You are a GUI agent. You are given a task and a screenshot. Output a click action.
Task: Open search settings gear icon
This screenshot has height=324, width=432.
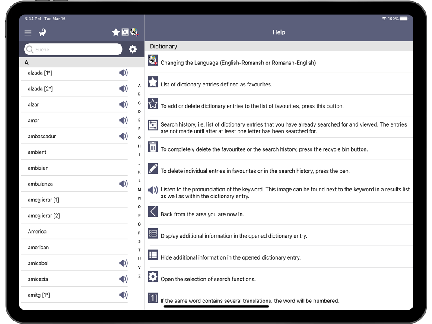click(133, 49)
